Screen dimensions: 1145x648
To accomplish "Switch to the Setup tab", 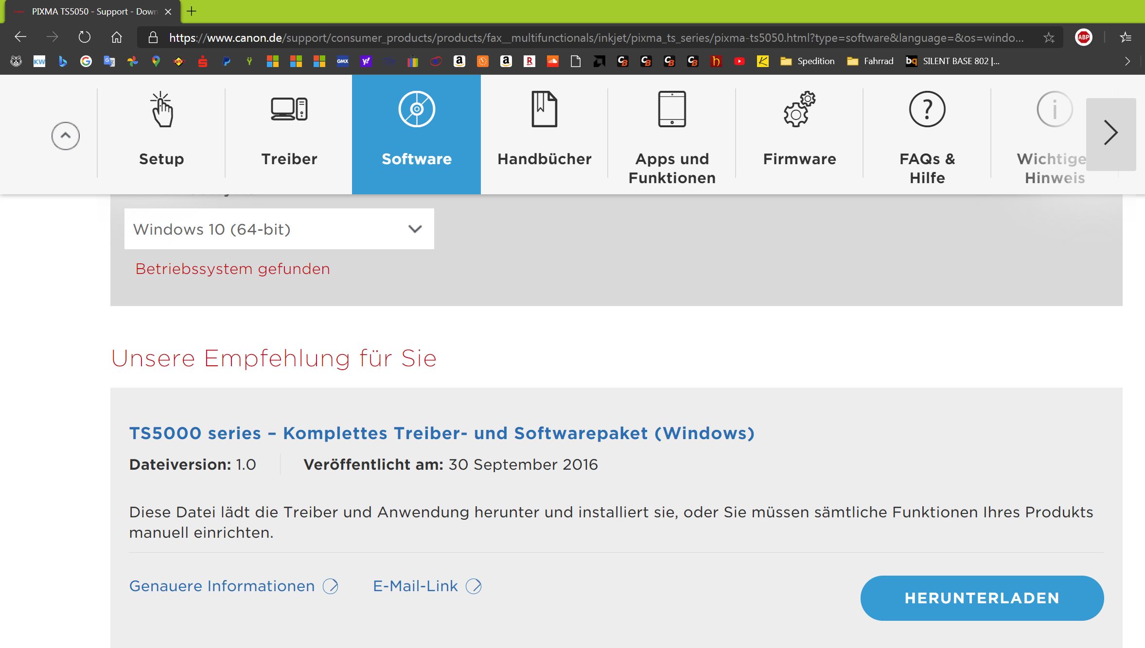I will [x=161, y=135].
